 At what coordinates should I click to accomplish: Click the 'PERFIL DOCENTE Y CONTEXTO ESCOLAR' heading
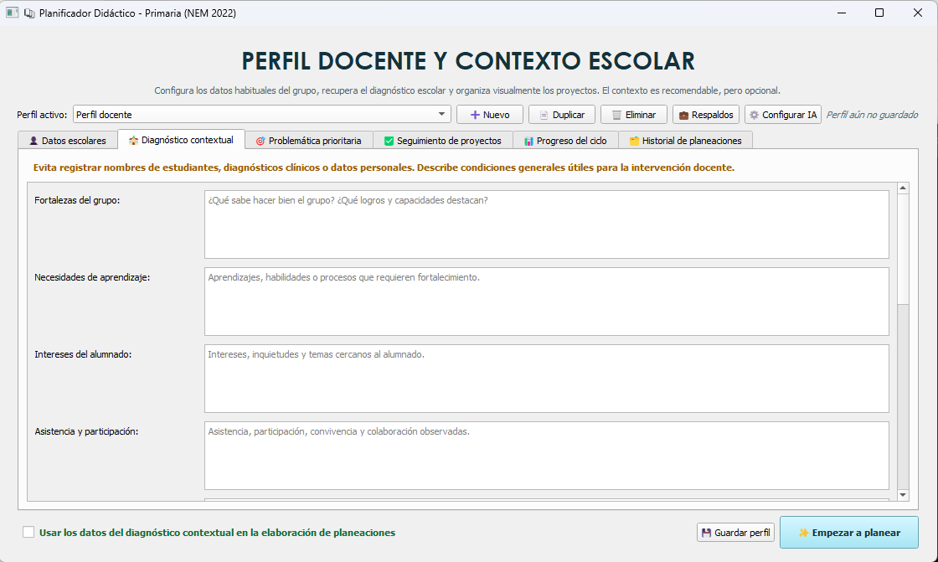click(x=468, y=61)
